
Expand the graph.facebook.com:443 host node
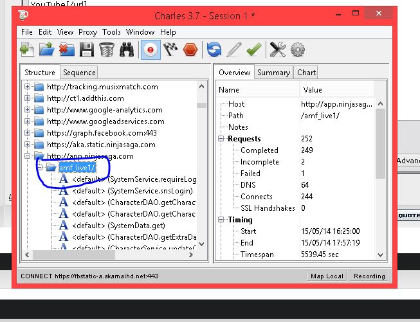coord(28,133)
